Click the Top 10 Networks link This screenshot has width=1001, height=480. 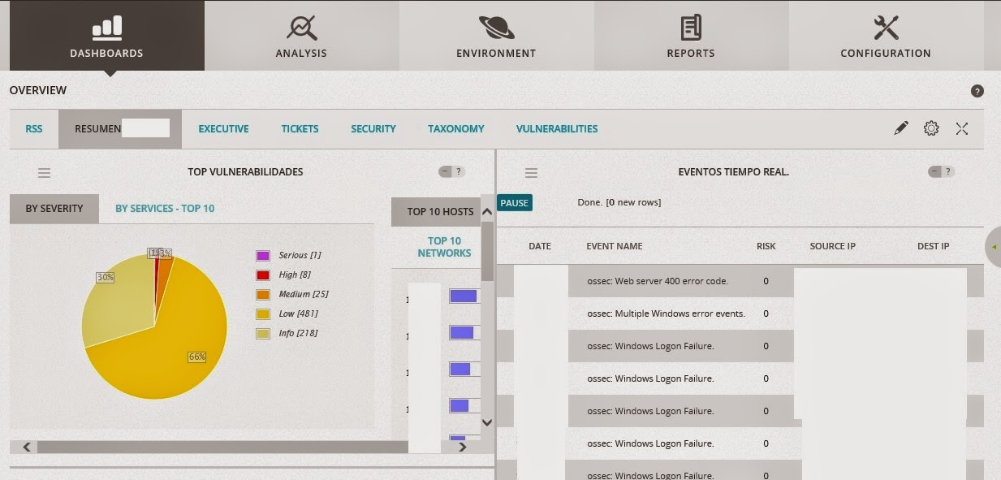[x=444, y=247]
